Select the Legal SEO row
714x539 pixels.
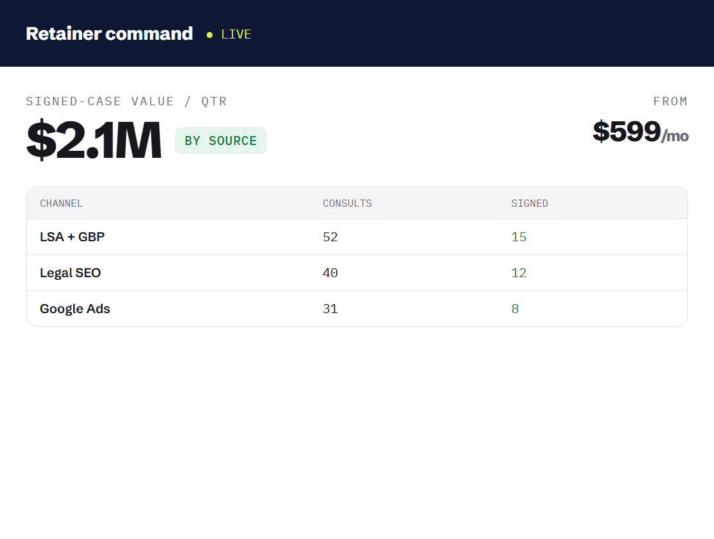(357, 273)
